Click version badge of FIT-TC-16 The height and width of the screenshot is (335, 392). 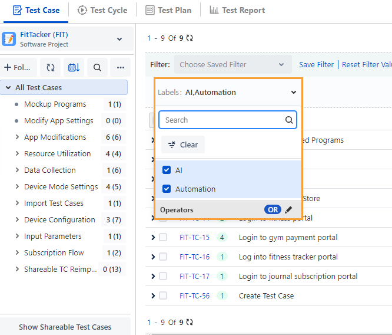[222, 257]
